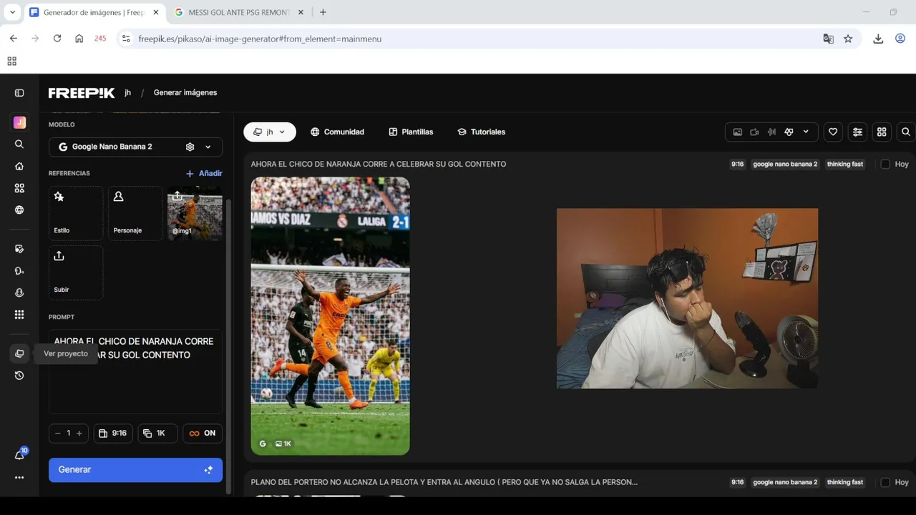Select the @img1 reference thumbnail

(x=195, y=212)
